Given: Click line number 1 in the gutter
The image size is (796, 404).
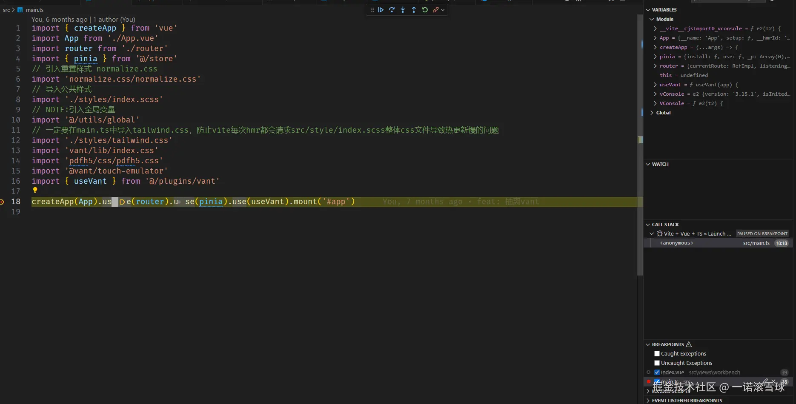Looking at the screenshot, I should coord(18,28).
